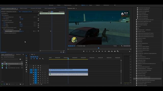Toggle Linked Selection in timeline header

coord(37,59)
